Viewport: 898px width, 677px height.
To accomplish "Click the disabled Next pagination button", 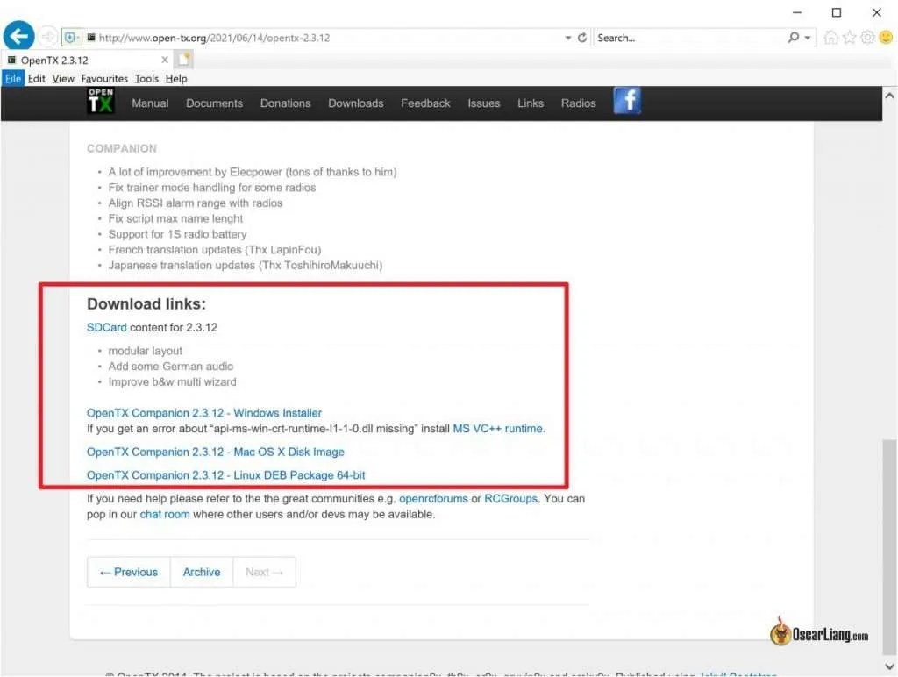I will [264, 572].
